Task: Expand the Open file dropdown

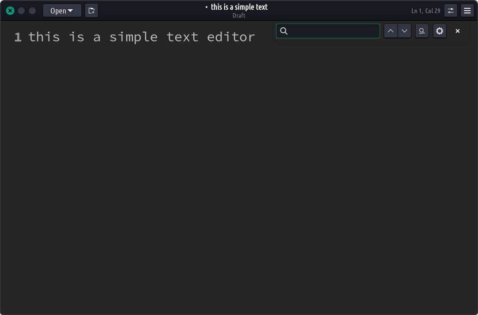Action: (61, 10)
